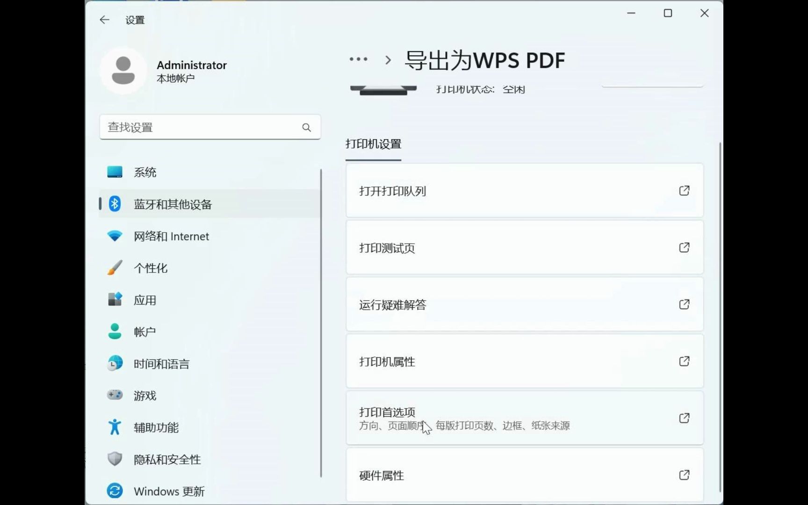Open 网络和 Internet settings
Viewport: 808px width, 505px height.
pyautogui.click(x=210, y=236)
